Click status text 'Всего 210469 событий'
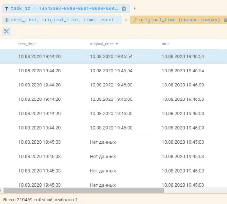 tap(28, 200)
